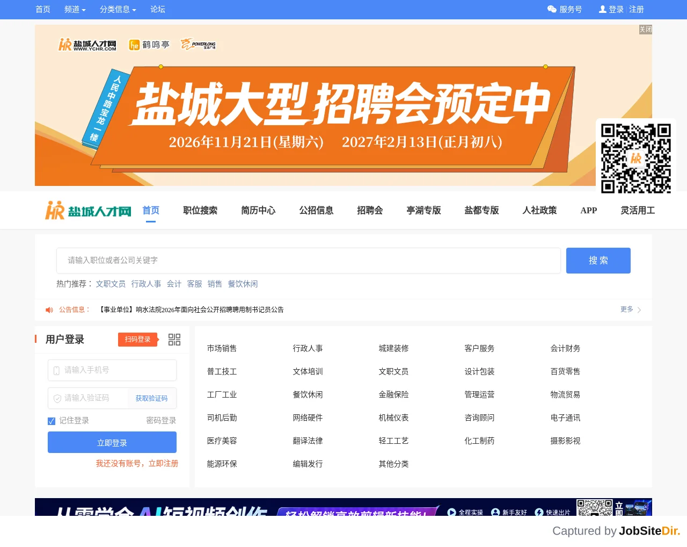
Task: Open the 亭湖专版 nav tab
Action: click(x=423, y=211)
